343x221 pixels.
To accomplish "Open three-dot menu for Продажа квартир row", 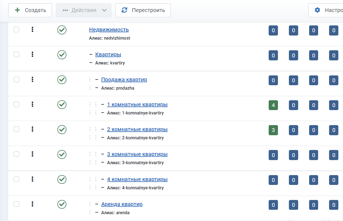I will point(32,79).
